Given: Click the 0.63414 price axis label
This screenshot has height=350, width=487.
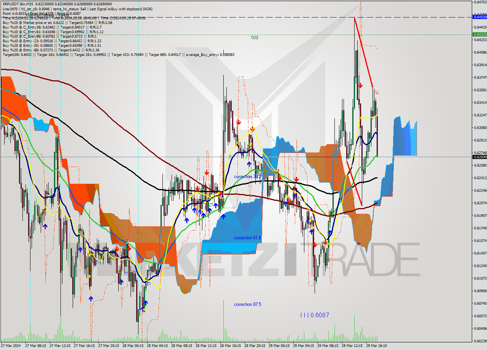Looking at the screenshot, I should [480, 102].
